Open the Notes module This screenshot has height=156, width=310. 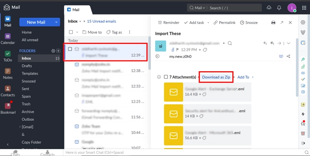point(7,74)
